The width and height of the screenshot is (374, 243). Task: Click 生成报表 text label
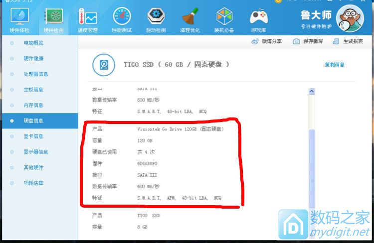click(x=353, y=41)
